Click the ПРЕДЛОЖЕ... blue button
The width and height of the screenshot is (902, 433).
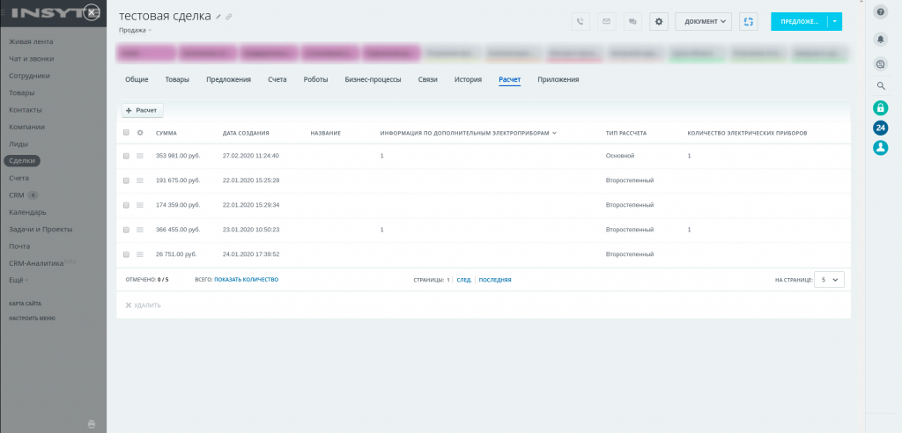799,21
